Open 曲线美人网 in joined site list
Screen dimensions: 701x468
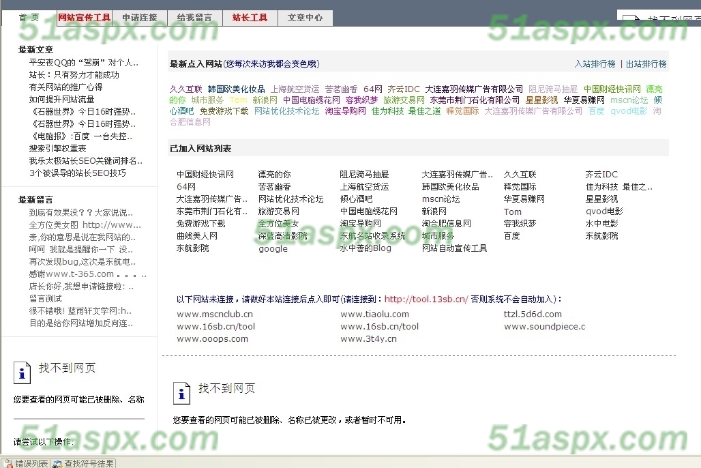[x=197, y=236]
